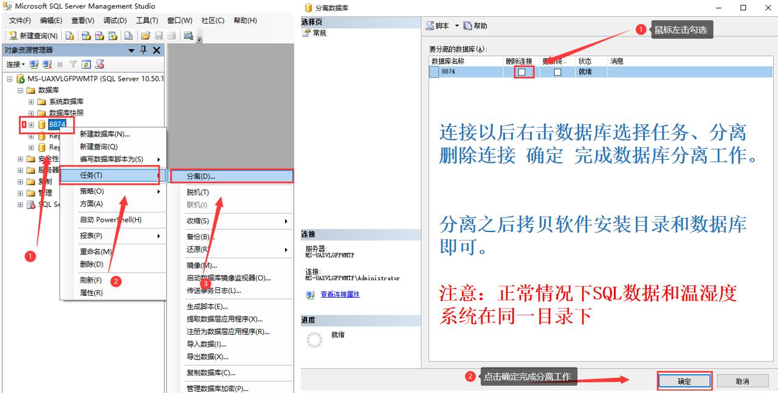Open the 工具(T) menu
The image size is (778, 393).
[x=146, y=21]
